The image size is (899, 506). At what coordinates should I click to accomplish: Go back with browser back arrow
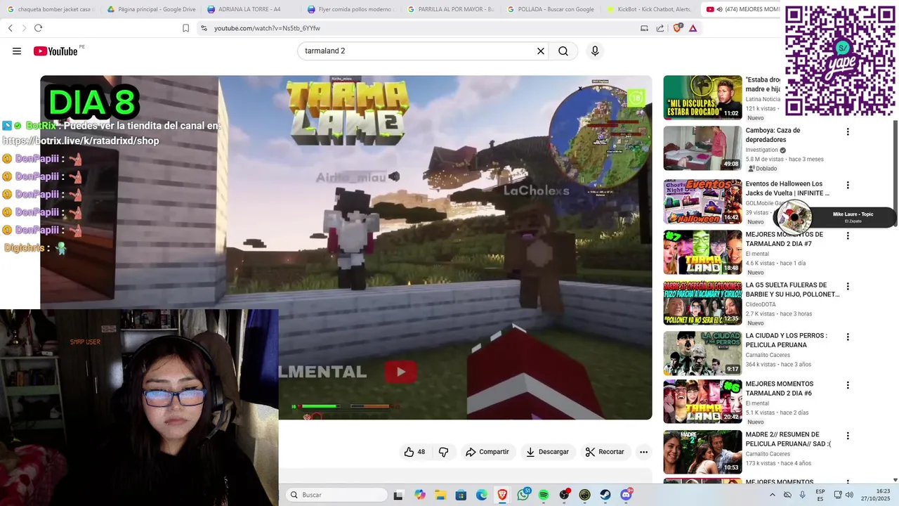coord(10,28)
